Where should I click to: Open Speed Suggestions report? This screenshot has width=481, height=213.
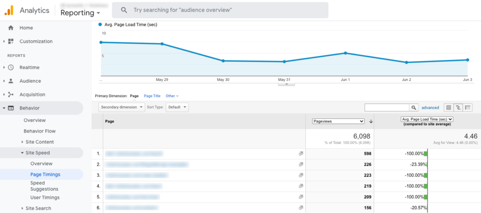tap(38, 186)
